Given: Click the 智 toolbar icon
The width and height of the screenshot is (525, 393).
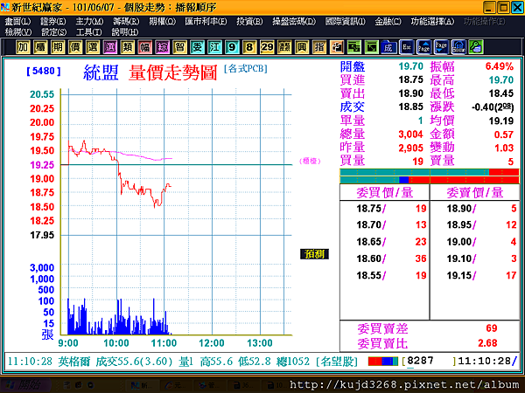Looking at the screenshot, I should [x=179, y=47].
